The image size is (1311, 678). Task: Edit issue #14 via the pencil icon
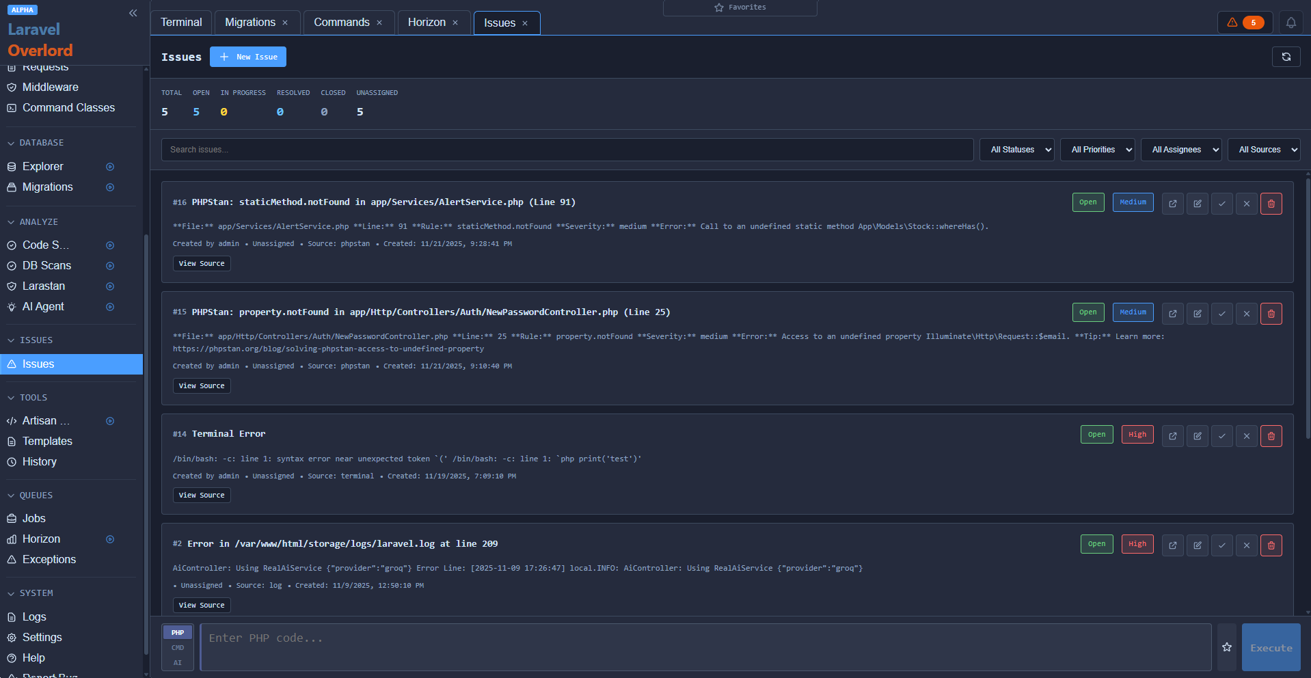pos(1197,435)
